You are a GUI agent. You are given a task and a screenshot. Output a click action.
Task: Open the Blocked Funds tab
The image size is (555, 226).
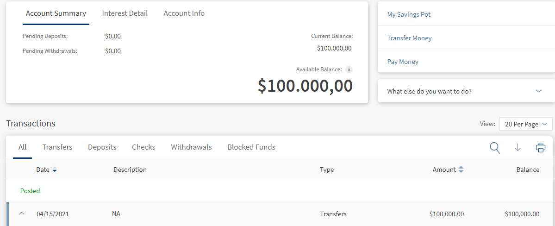coord(251,147)
